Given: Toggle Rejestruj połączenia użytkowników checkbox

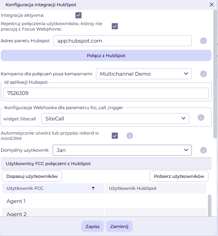Looking at the screenshot, I should pyautogui.click(x=115, y=26).
